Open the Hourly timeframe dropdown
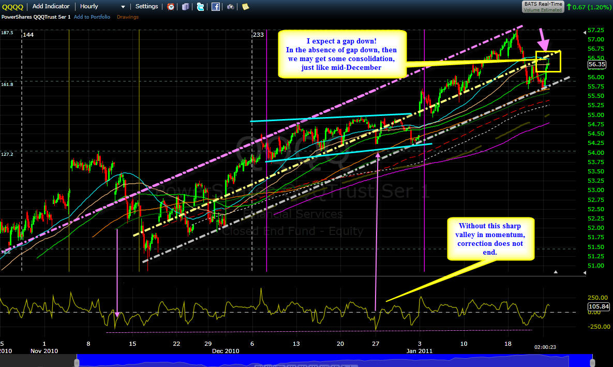The image size is (613, 367). point(102,7)
